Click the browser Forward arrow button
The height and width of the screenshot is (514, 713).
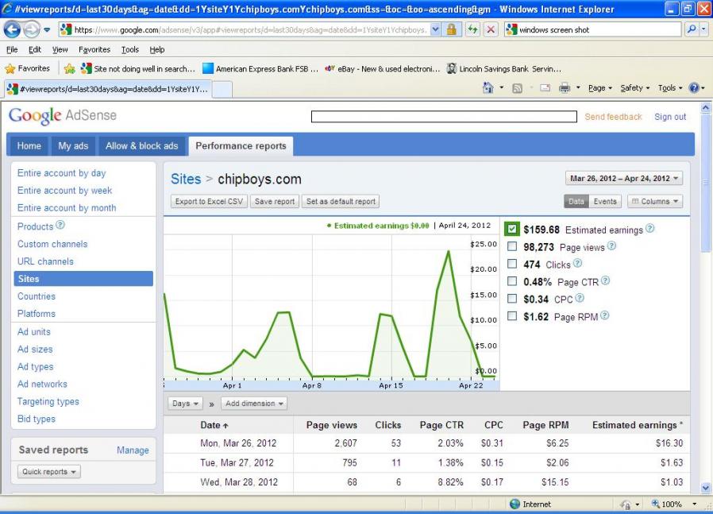tap(32, 30)
